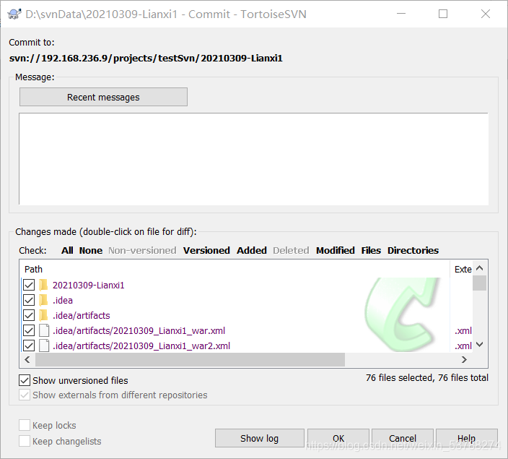508x459 pixels.
Task: Uncheck the .idea/artifacts checkbox
Action: tap(29, 315)
